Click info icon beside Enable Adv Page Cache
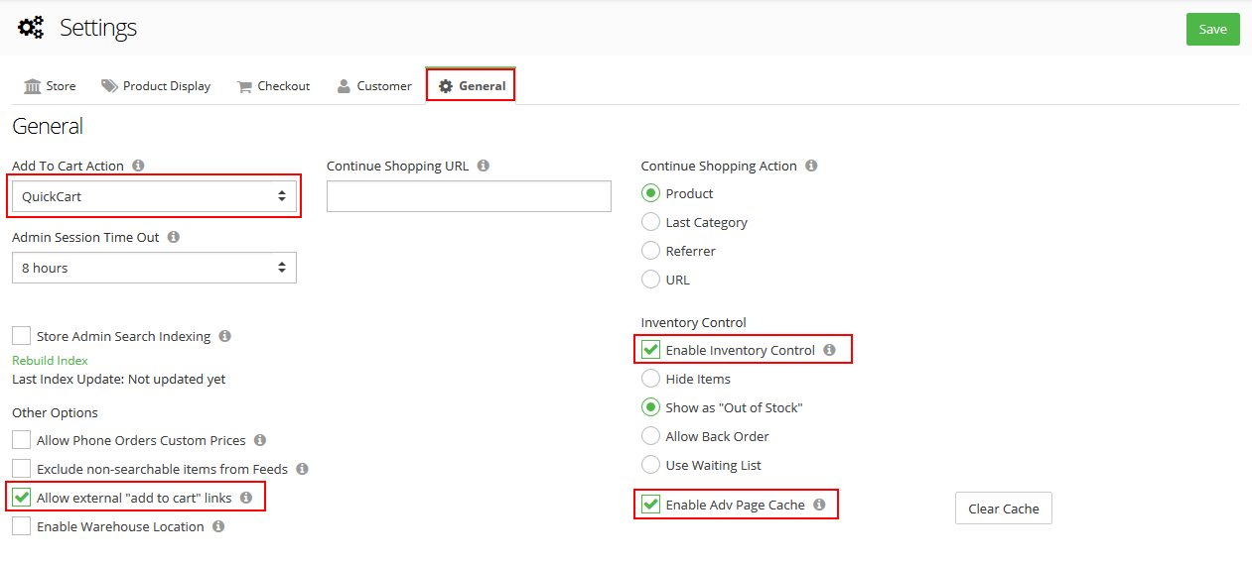Screen dimensions: 1252x565 [819, 505]
